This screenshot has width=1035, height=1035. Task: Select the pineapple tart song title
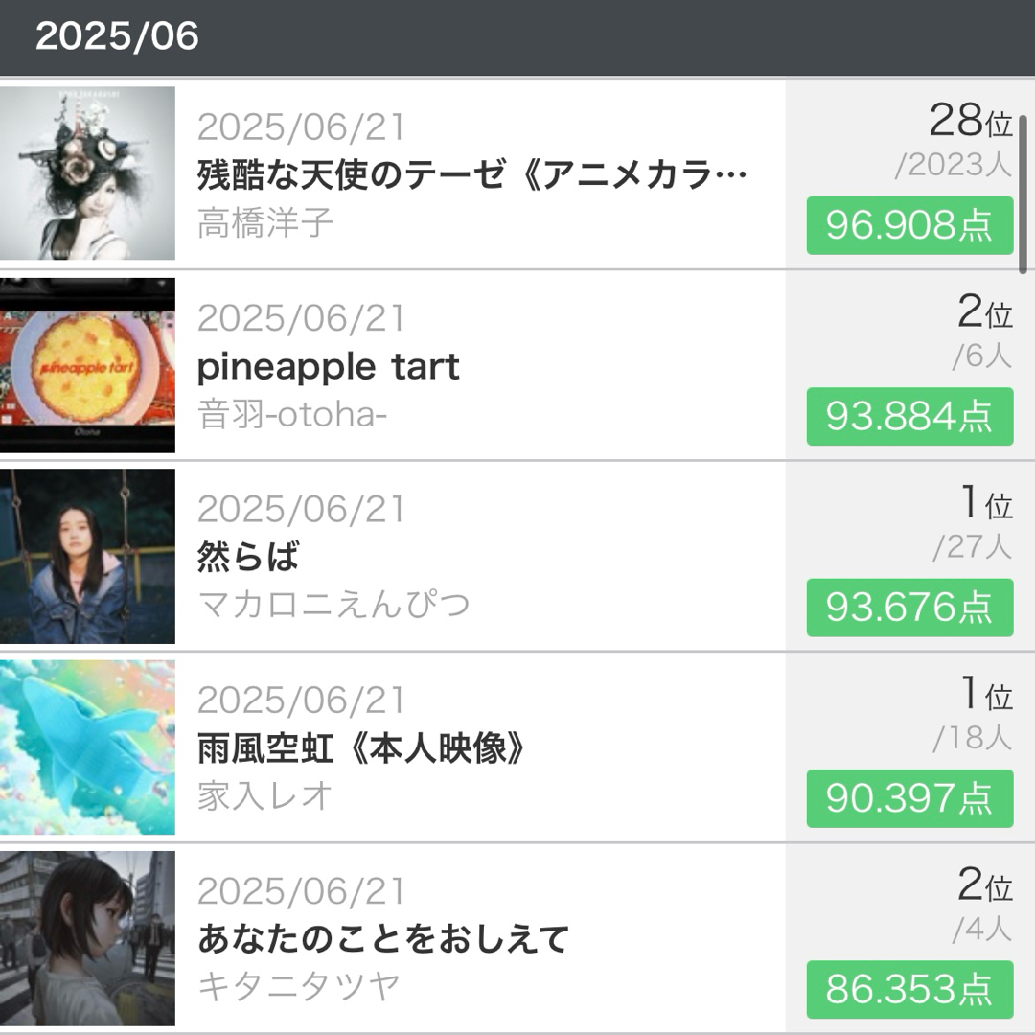[329, 367]
